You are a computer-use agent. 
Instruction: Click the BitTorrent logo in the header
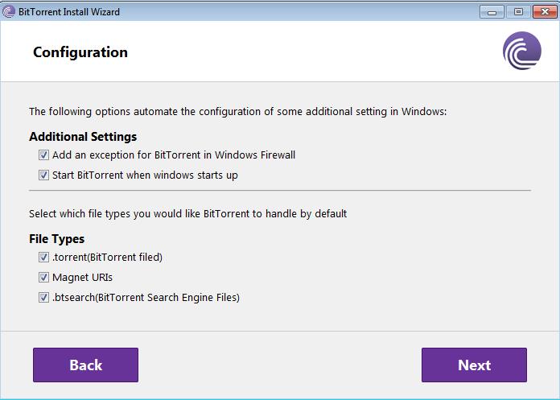[x=522, y=51]
